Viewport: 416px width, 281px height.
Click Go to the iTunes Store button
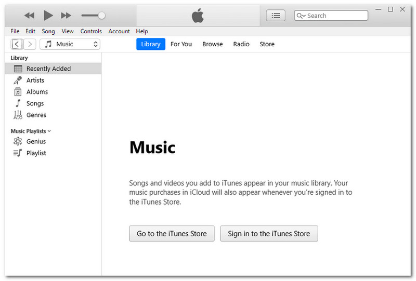[172, 234]
